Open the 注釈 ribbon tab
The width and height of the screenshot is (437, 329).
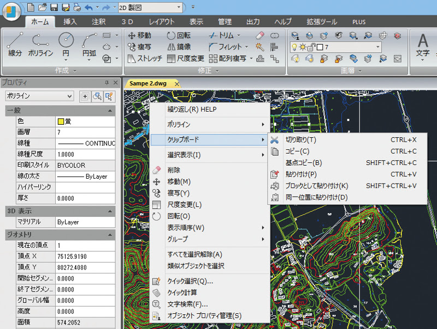pyautogui.click(x=99, y=22)
